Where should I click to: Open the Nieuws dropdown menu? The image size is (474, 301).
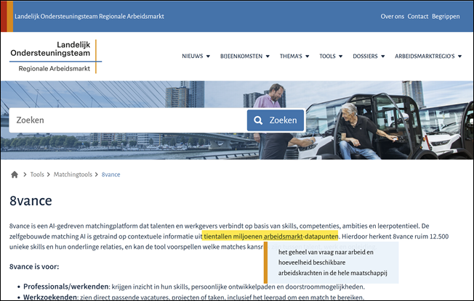(196, 56)
